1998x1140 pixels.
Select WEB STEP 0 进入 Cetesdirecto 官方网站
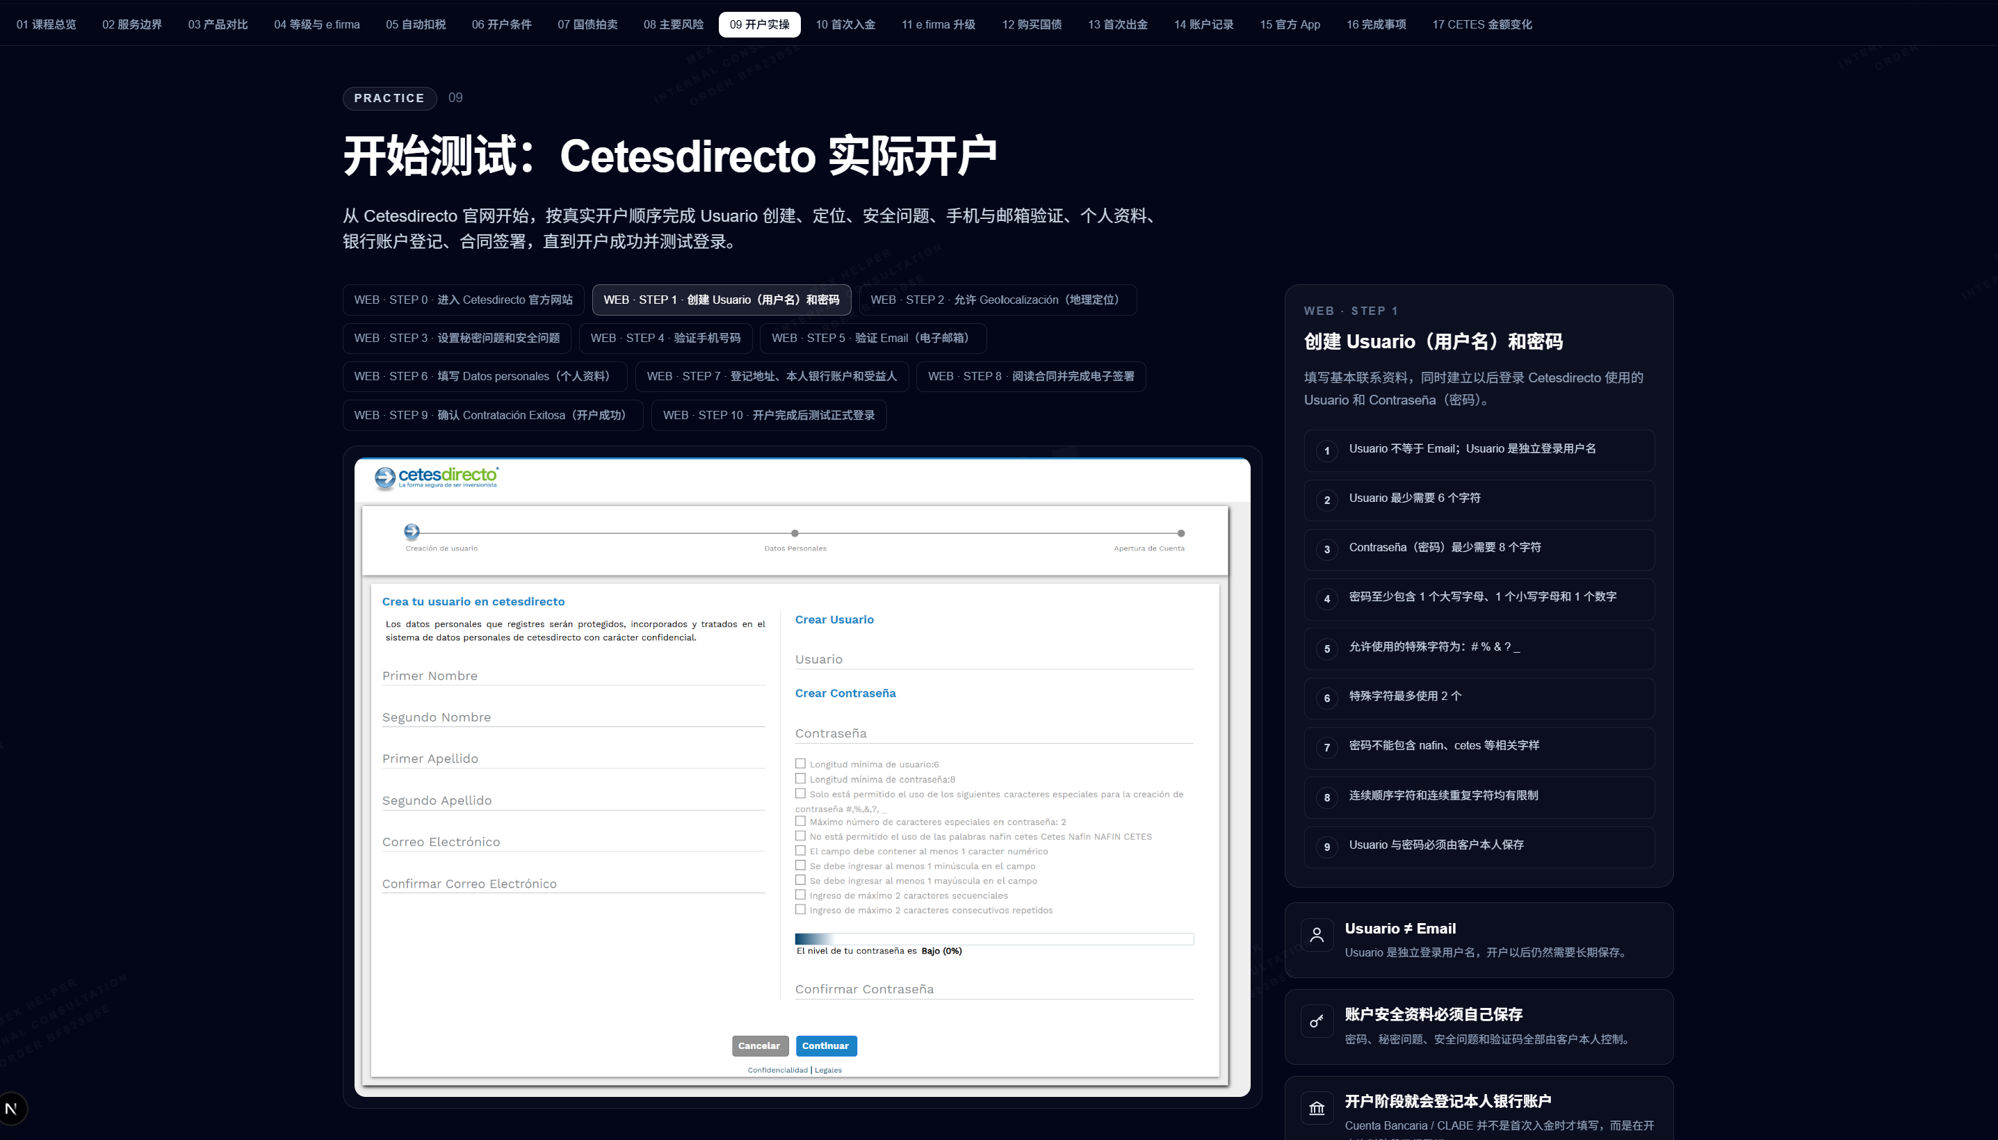pyautogui.click(x=464, y=300)
